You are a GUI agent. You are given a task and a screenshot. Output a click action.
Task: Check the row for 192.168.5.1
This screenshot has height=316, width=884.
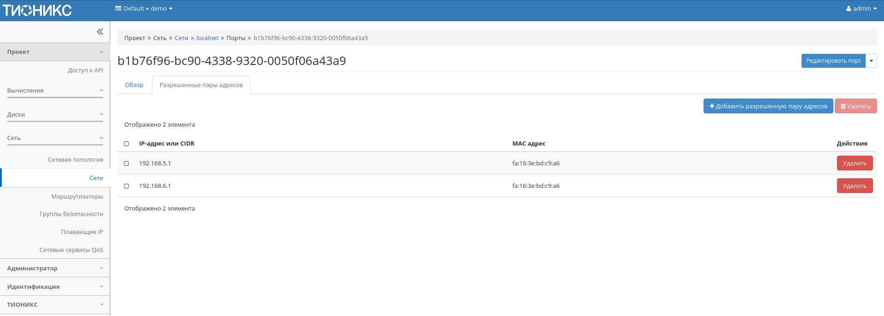click(127, 164)
